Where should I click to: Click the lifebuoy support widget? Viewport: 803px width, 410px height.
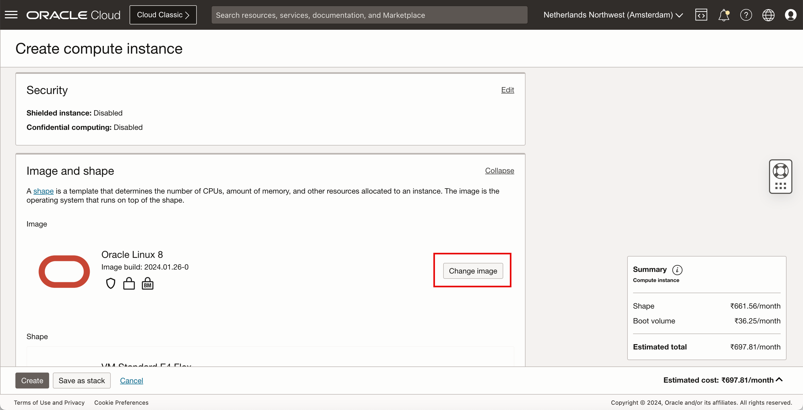tap(780, 171)
